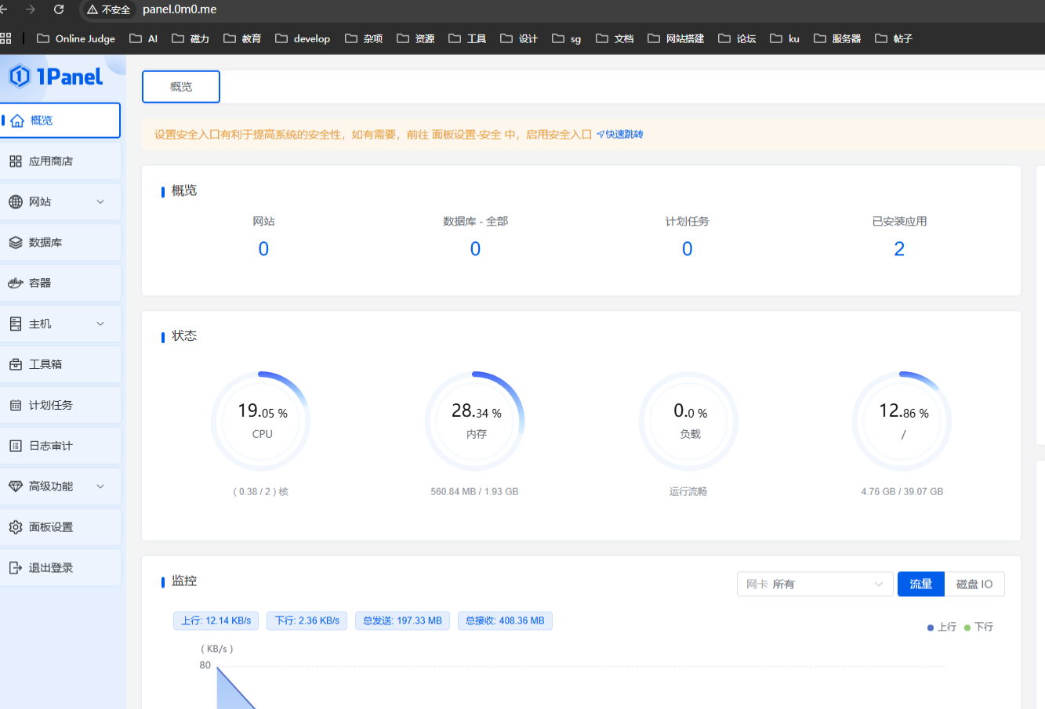The width and height of the screenshot is (1045, 709).
Task: Click the 1Panel logo icon
Action: (x=20, y=76)
